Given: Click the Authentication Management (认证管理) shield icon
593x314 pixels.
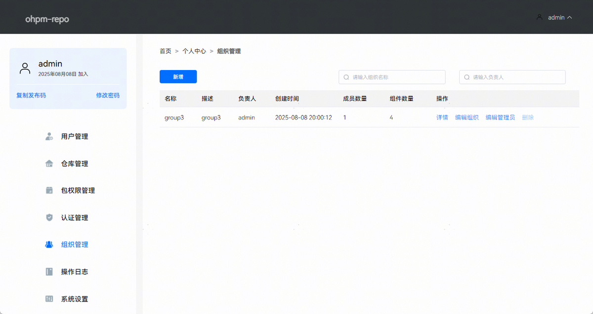Looking at the screenshot, I should 49,217.
